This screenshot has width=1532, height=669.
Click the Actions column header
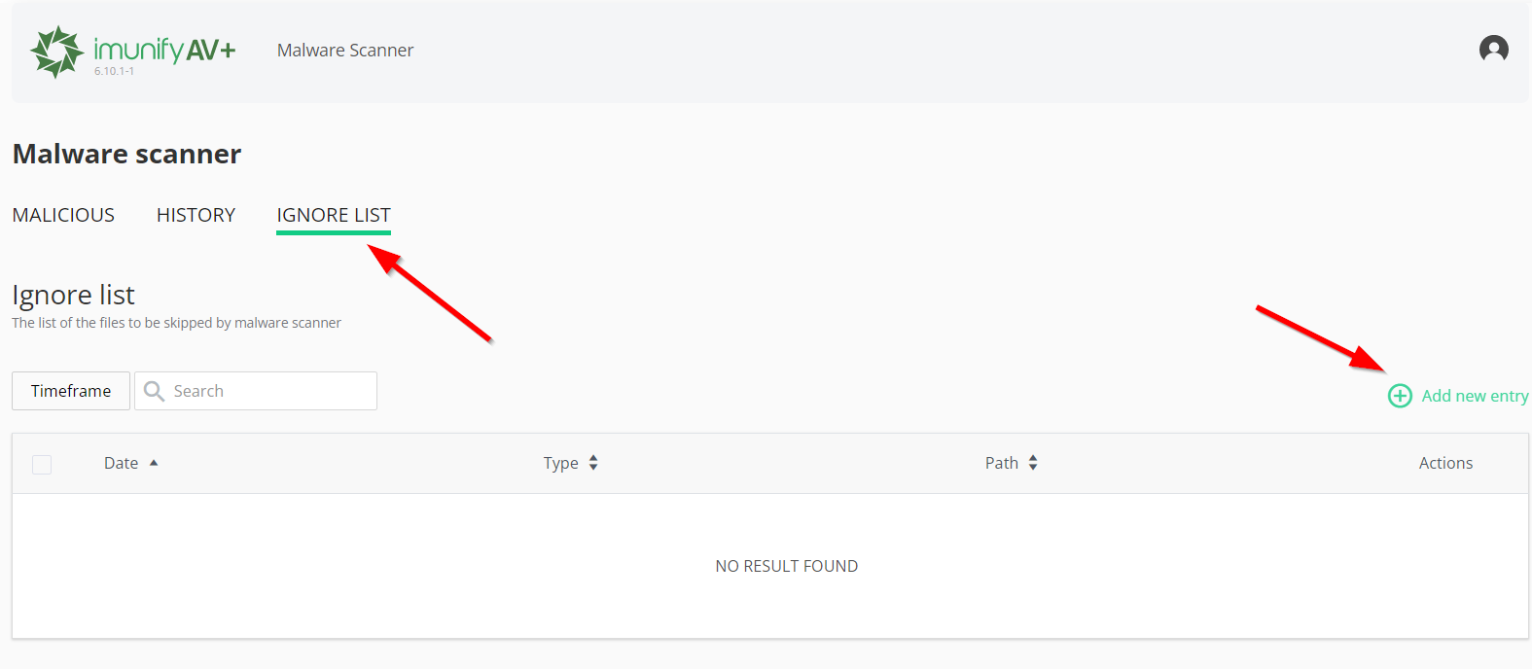[1445, 463]
